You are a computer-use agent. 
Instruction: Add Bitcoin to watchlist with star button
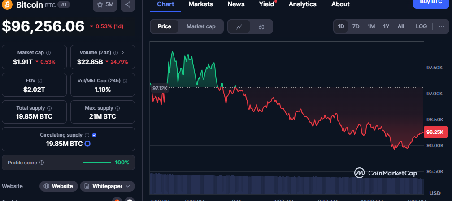tap(105, 4)
